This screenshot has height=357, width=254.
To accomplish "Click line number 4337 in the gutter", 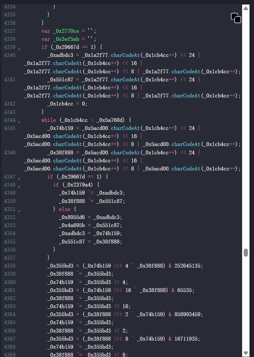I will pyautogui.click(x=10, y=31).
